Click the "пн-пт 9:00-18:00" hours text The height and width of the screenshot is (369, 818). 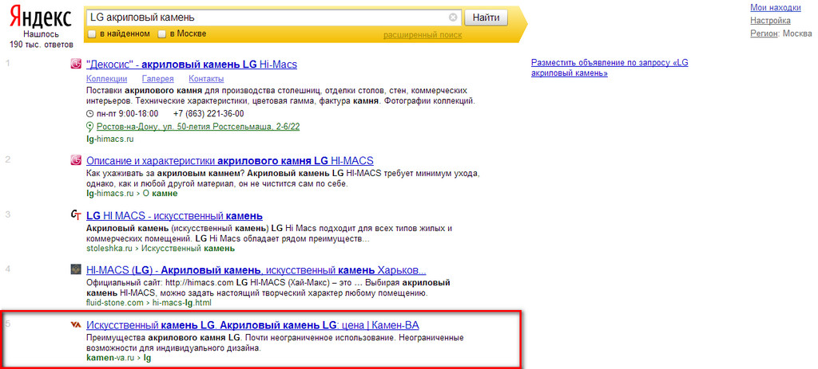coord(127,114)
